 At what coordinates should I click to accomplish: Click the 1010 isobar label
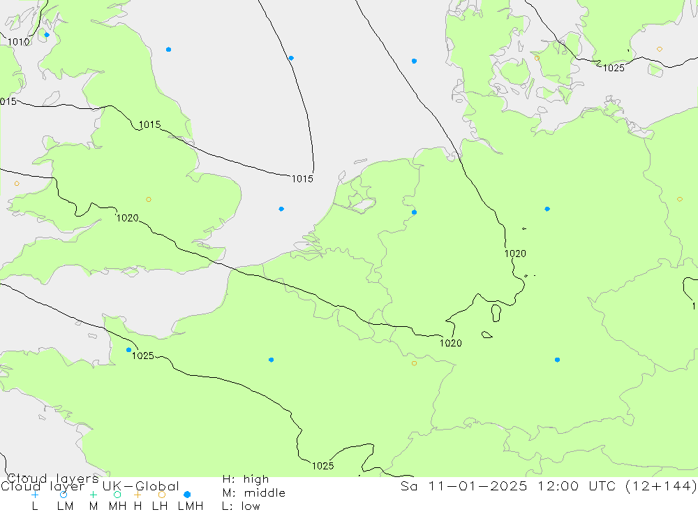[19, 42]
